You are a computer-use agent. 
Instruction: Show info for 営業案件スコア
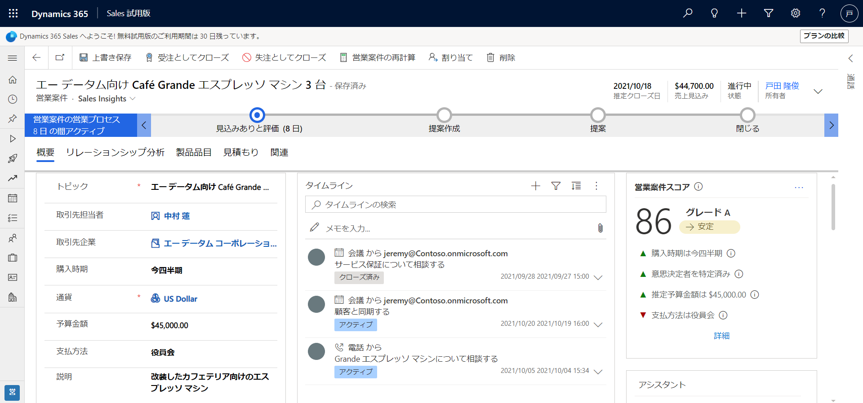coord(698,187)
